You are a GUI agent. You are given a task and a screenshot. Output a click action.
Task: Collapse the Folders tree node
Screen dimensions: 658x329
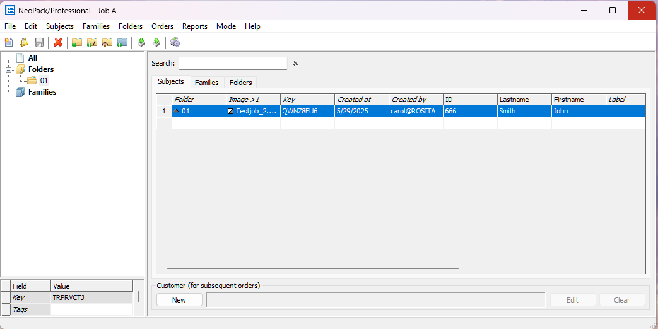tap(8, 70)
